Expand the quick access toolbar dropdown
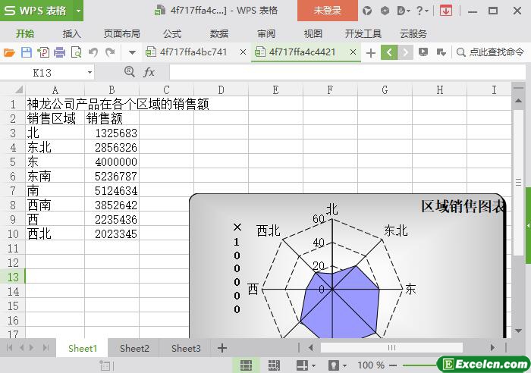531x373 pixels. (x=133, y=52)
